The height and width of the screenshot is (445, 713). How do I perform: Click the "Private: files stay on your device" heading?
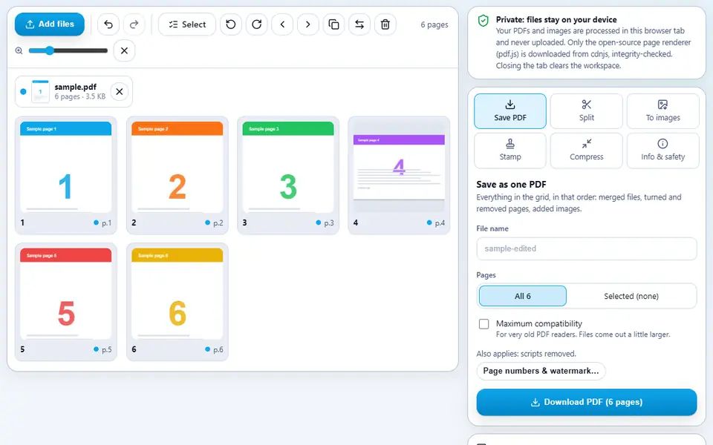point(556,19)
